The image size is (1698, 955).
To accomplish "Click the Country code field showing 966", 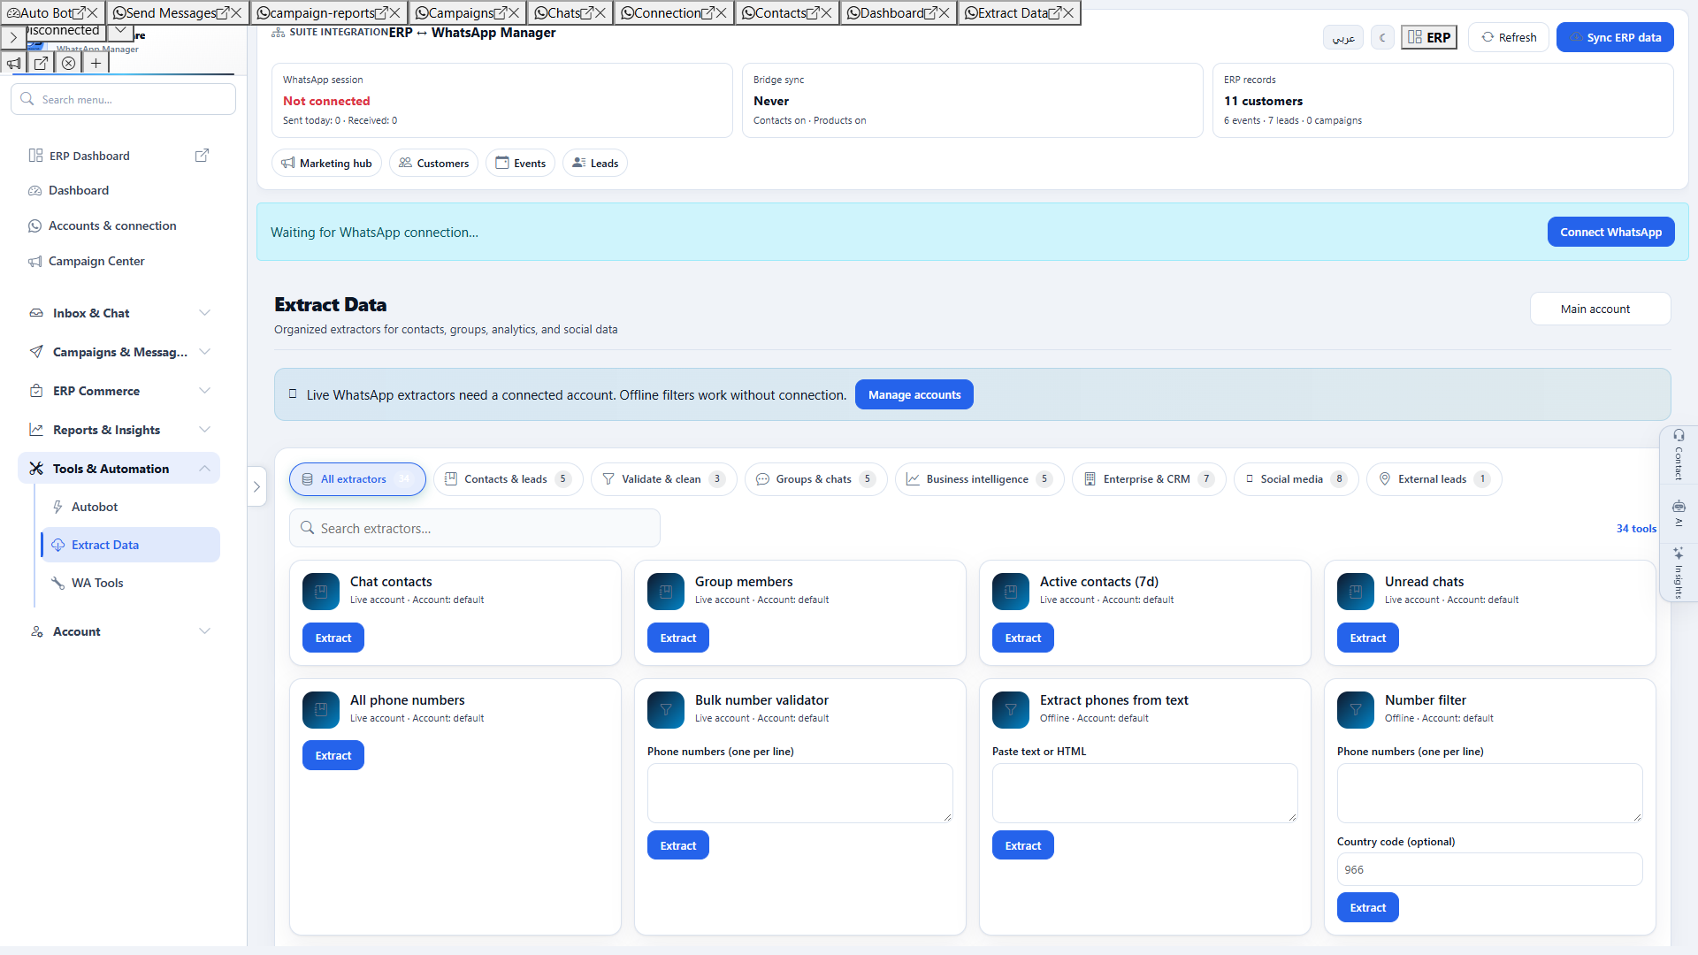I will click(1490, 869).
